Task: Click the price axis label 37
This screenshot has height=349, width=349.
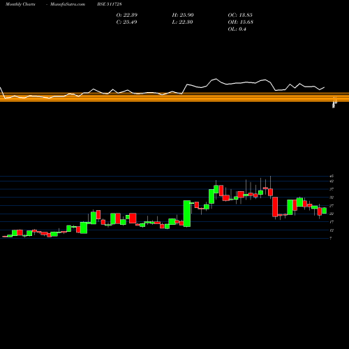Action: [x=332, y=189]
